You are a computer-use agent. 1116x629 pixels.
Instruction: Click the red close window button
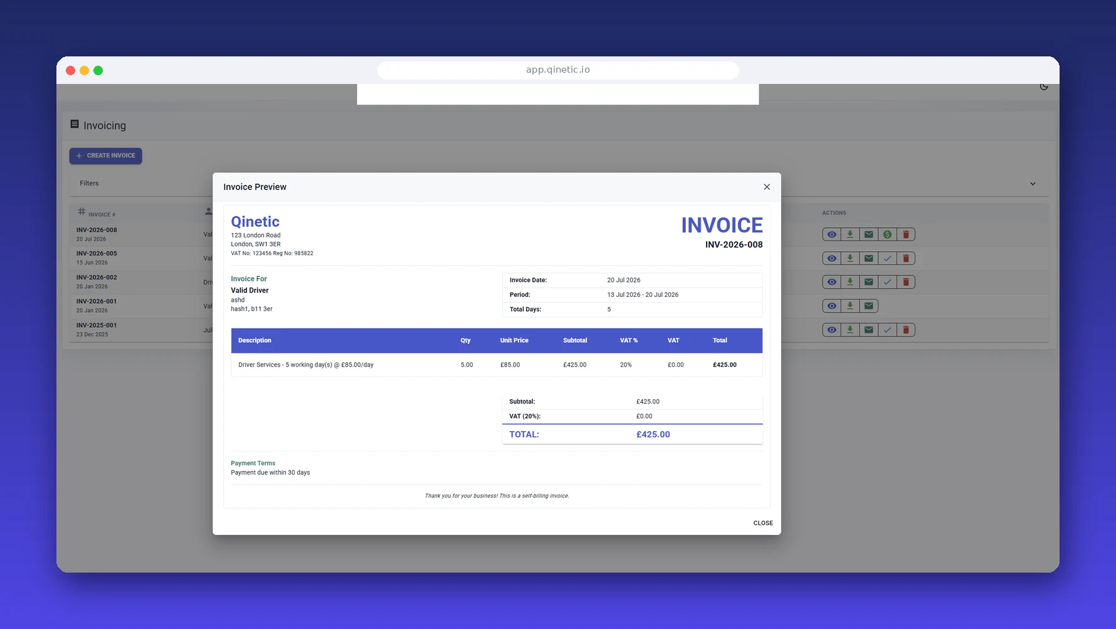click(71, 70)
